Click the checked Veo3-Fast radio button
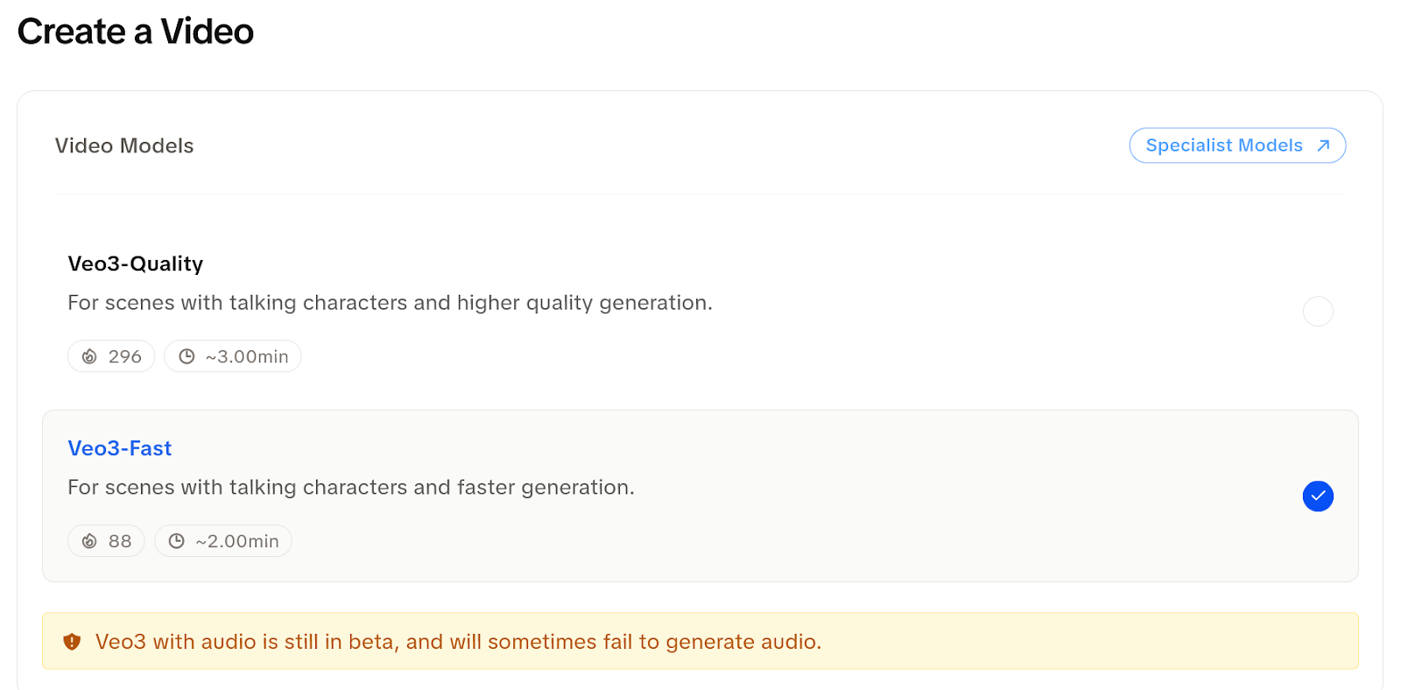 [1318, 496]
